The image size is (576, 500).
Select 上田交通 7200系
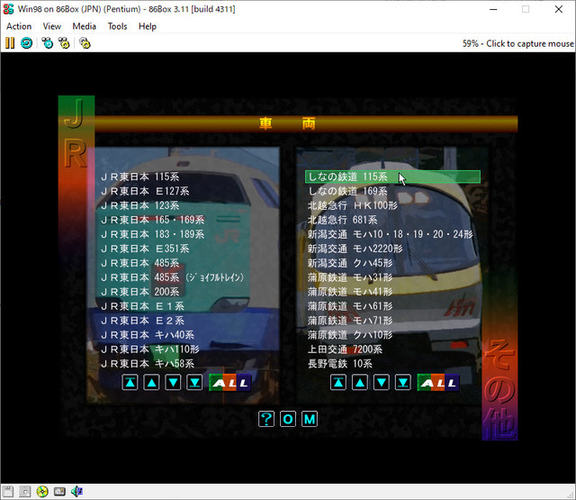pos(345,350)
